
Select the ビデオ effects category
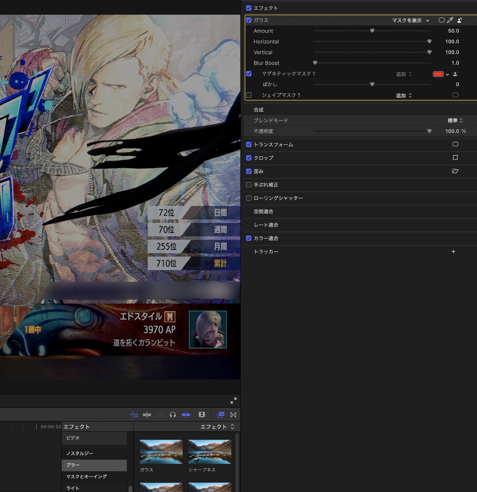pyautogui.click(x=94, y=438)
